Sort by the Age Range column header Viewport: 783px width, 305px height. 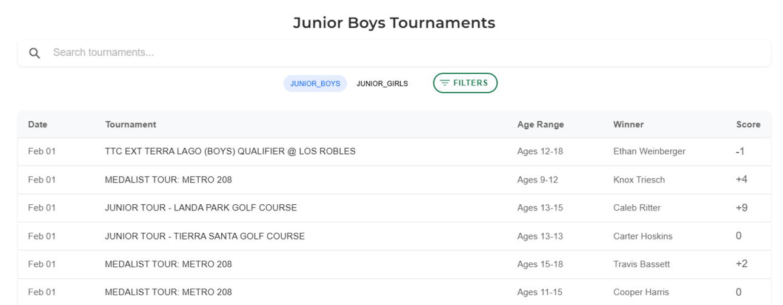(541, 124)
